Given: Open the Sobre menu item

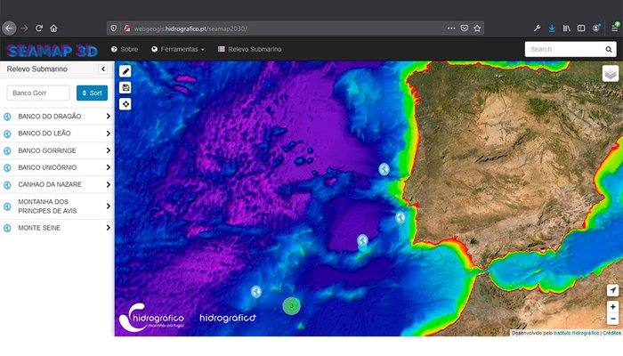Looking at the screenshot, I should tap(124, 49).
